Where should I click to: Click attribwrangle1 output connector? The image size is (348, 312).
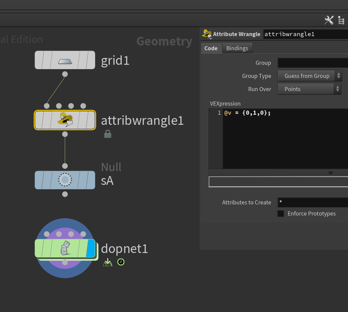coord(65,134)
